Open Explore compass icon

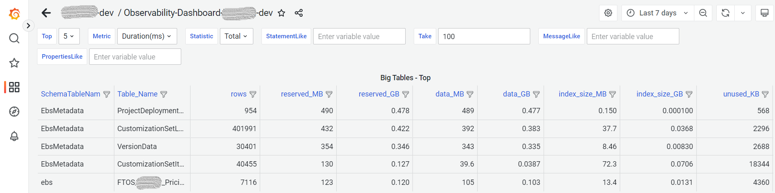tap(14, 112)
